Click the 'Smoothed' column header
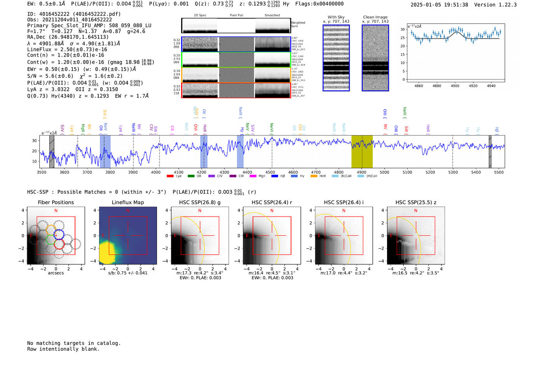The width and height of the screenshot is (544, 370). point(272,16)
